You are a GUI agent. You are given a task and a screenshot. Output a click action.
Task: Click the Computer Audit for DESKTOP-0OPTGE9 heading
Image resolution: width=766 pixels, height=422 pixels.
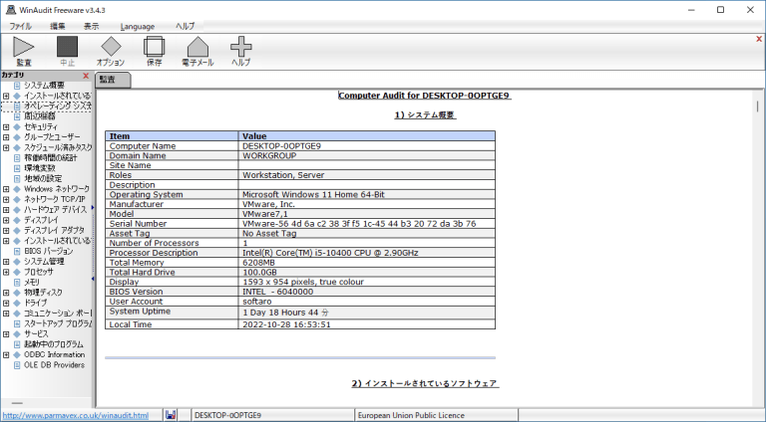(425, 96)
